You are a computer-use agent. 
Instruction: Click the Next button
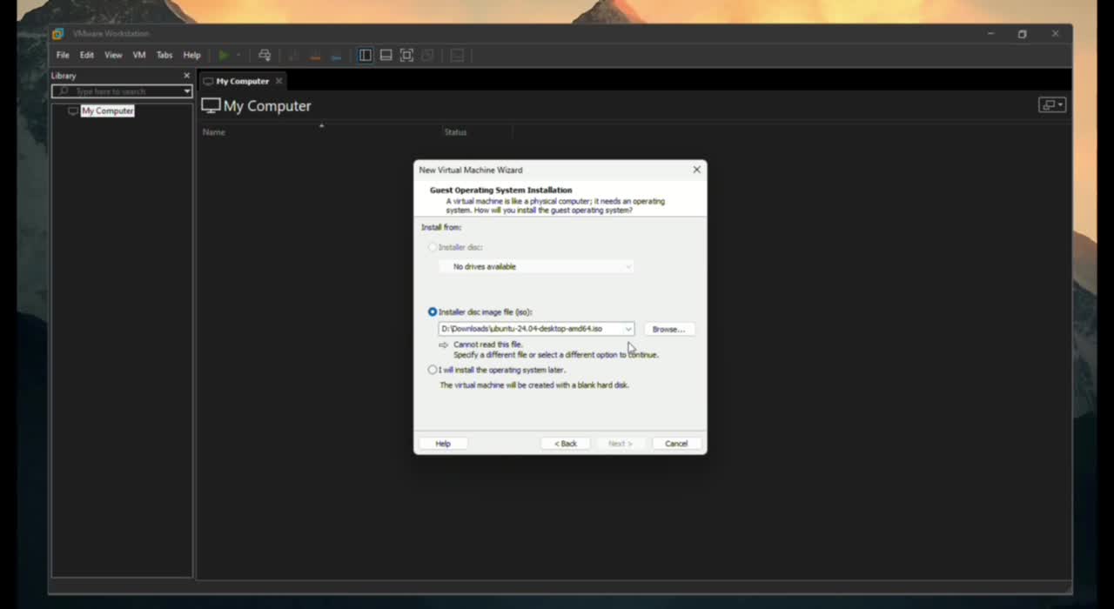(620, 444)
